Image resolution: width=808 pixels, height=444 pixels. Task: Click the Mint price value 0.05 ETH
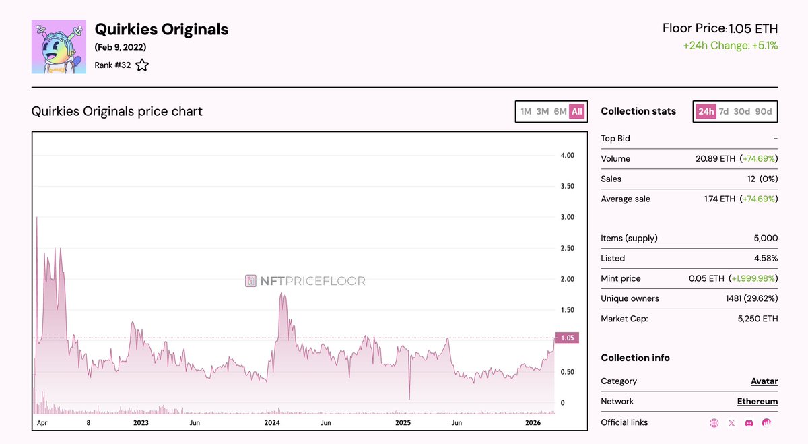coord(707,279)
